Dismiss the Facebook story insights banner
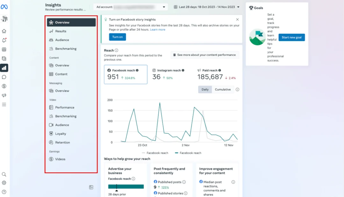This screenshot has width=344, height=197. pos(237,19)
